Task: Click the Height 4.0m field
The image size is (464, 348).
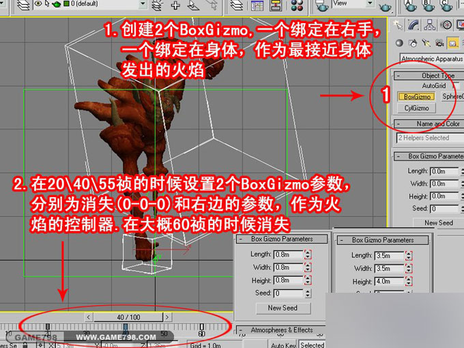Action: [x=389, y=281]
